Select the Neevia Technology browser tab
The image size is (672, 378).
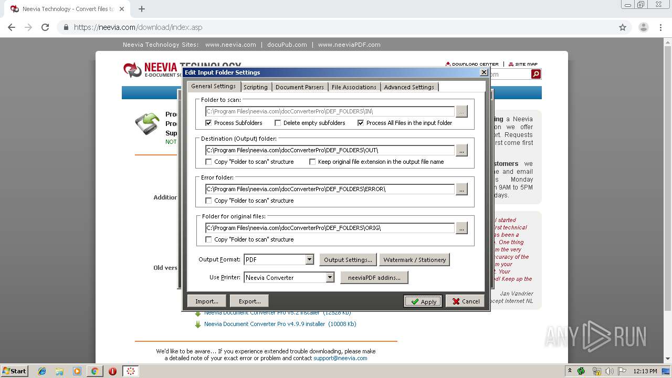[67, 9]
